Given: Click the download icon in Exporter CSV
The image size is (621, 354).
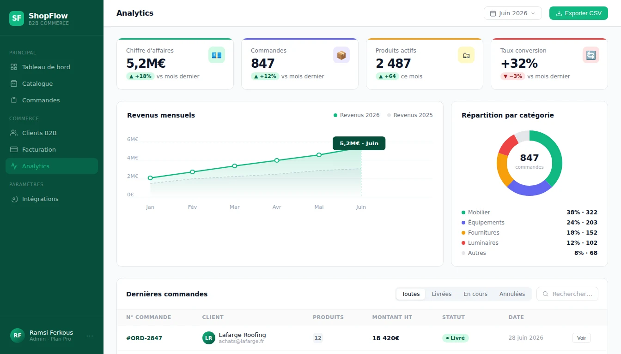Looking at the screenshot, I should tap(559, 13).
